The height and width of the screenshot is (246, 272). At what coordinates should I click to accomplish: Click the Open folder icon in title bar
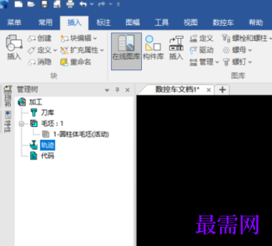point(31,4)
